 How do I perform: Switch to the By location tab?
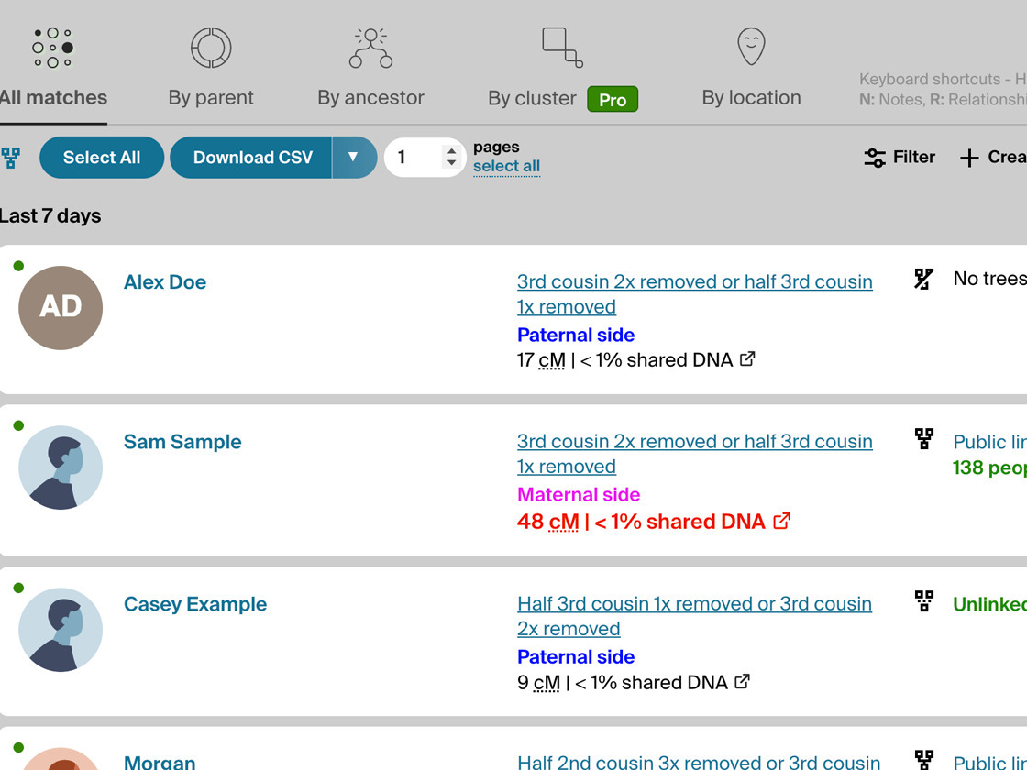(751, 98)
